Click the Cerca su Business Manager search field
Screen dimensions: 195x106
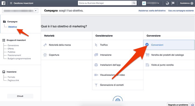click(104, 3)
